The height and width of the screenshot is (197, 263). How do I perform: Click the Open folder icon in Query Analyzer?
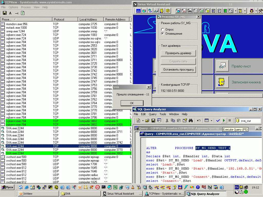pyautogui.click(x=147, y=121)
